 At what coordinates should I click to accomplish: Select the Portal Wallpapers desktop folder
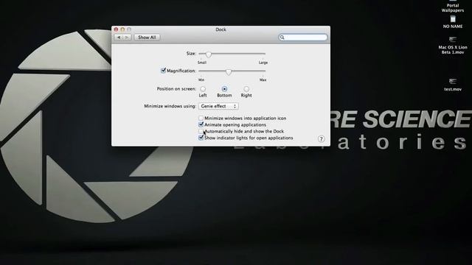pos(452,6)
